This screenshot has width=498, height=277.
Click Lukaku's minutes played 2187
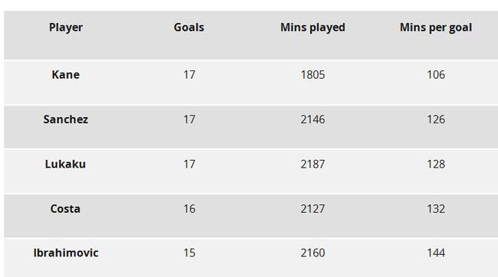click(x=313, y=165)
